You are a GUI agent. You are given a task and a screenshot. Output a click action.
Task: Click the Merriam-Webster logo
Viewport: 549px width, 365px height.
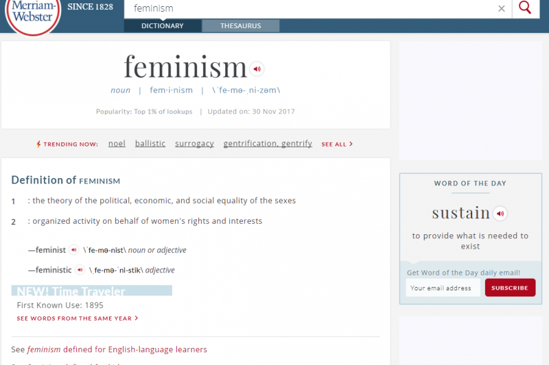click(x=33, y=15)
